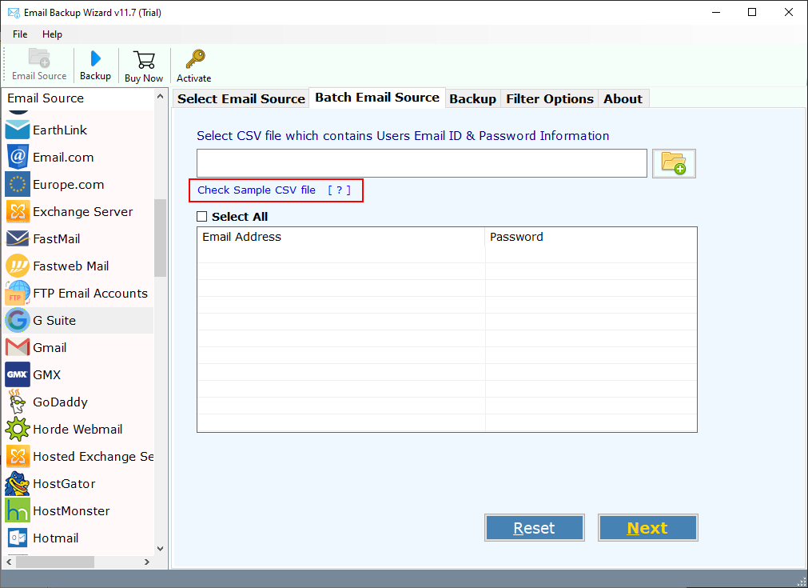The width and height of the screenshot is (808, 588).
Task: Click the horizontal scroll left arrow
Action: [x=9, y=562]
